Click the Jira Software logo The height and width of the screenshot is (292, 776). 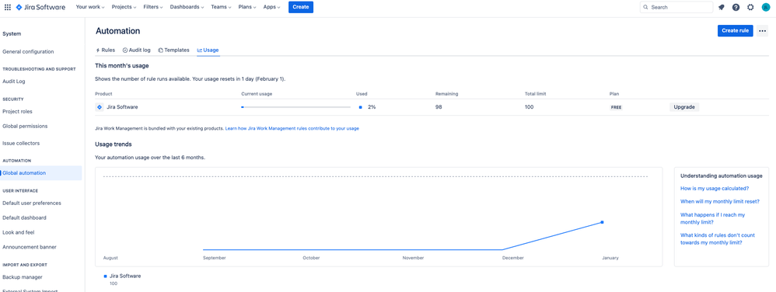tap(40, 7)
